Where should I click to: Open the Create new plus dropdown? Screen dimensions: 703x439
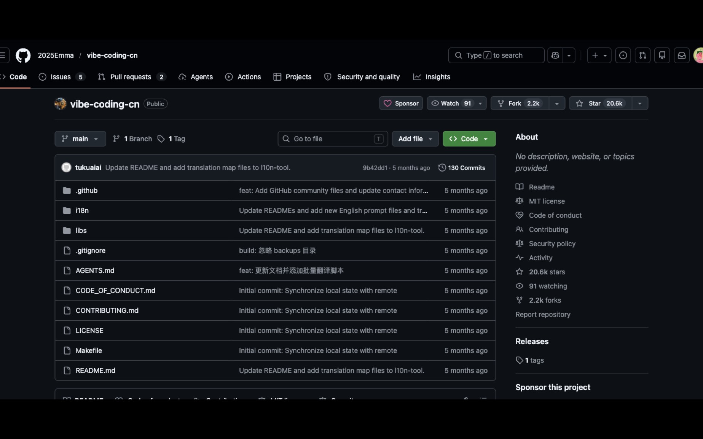pos(599,56)
